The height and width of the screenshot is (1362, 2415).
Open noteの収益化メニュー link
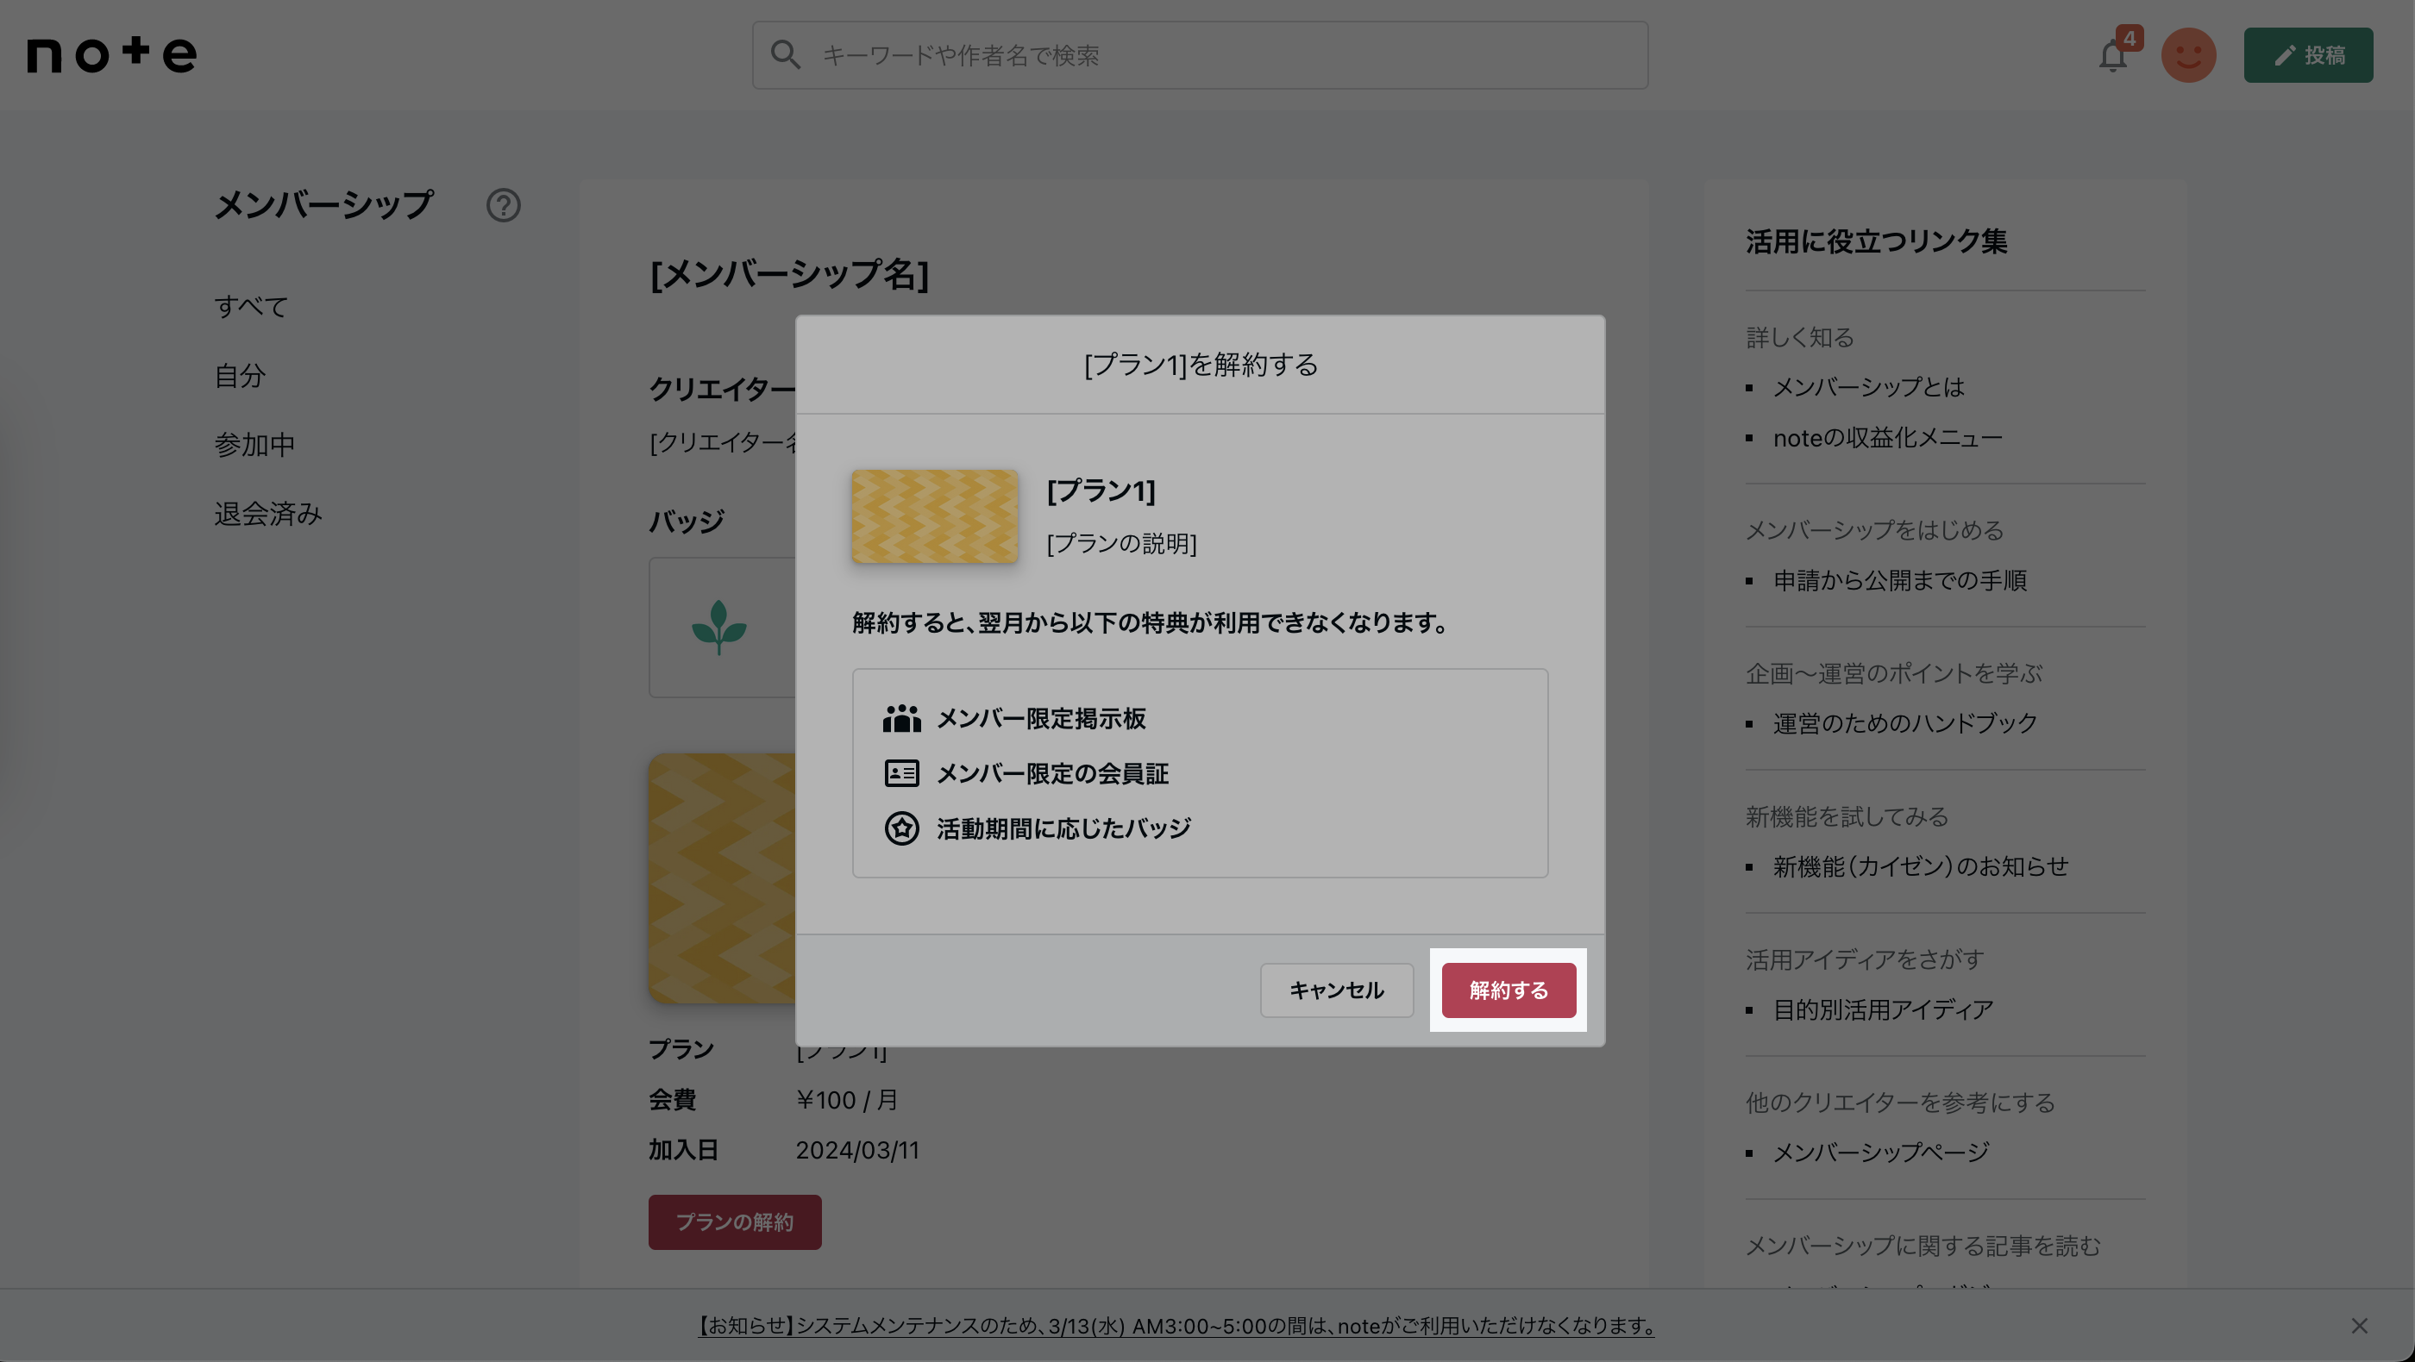(1887, 437)
